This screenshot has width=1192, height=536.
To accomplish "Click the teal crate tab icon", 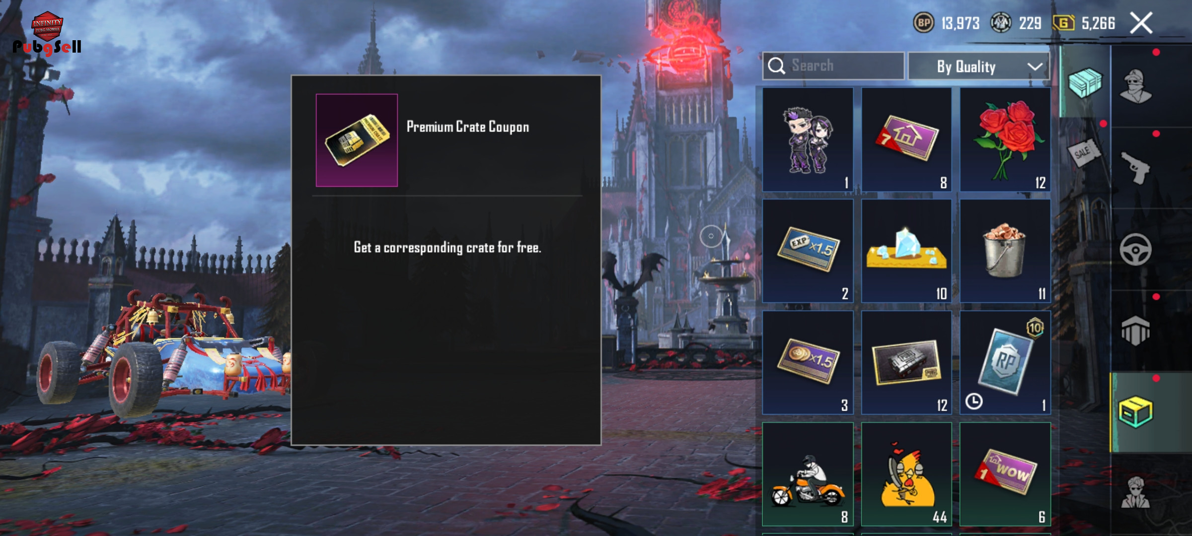I will coord(1085,82).
